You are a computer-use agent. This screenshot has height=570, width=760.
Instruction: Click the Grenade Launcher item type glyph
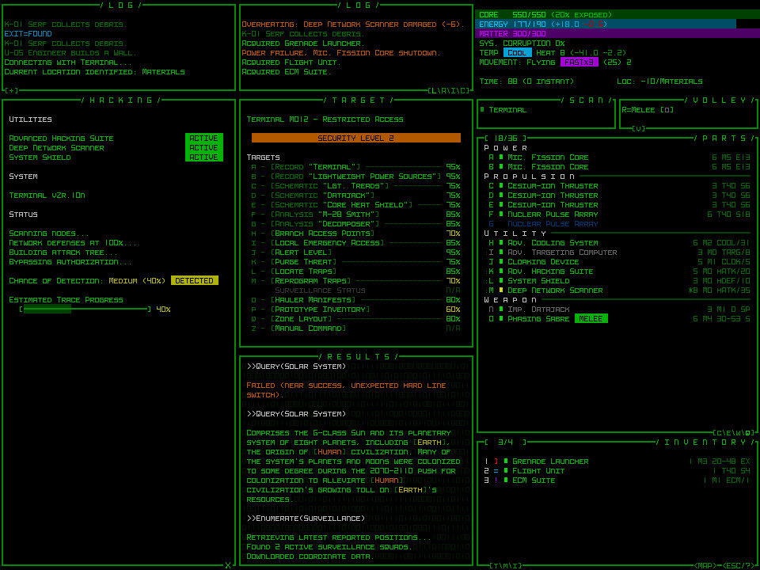tap(496, 462)
